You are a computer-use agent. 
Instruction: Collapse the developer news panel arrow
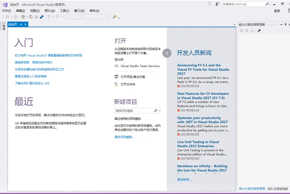pyautogui.click(x=167, y=53)
